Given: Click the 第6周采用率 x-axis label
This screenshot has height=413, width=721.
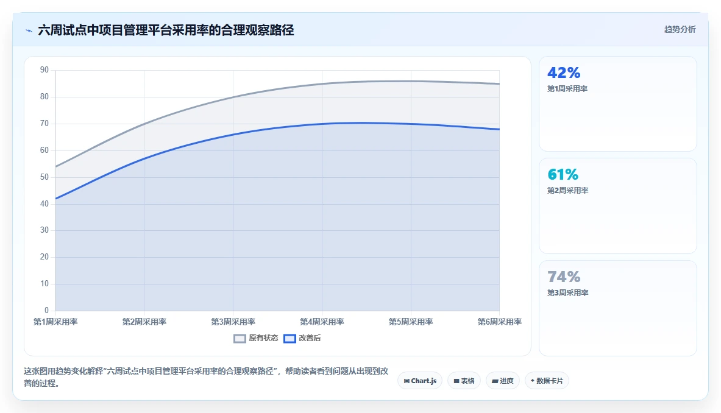Looking at the screenshot, I should point(499,322).
